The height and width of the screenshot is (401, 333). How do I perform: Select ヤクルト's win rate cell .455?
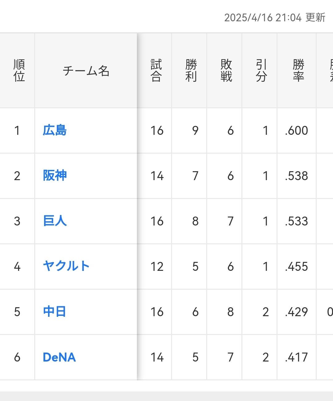point(296,267)
